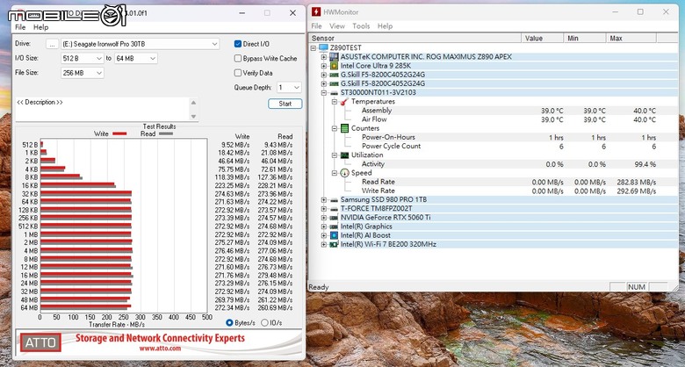Collapse the Temperatures section

pos(335,101)
